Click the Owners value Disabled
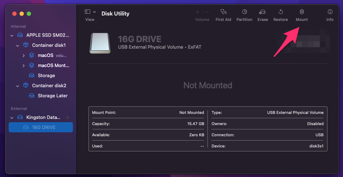The width and height of the screenshot is (343, 177). (x=315, y=124)
